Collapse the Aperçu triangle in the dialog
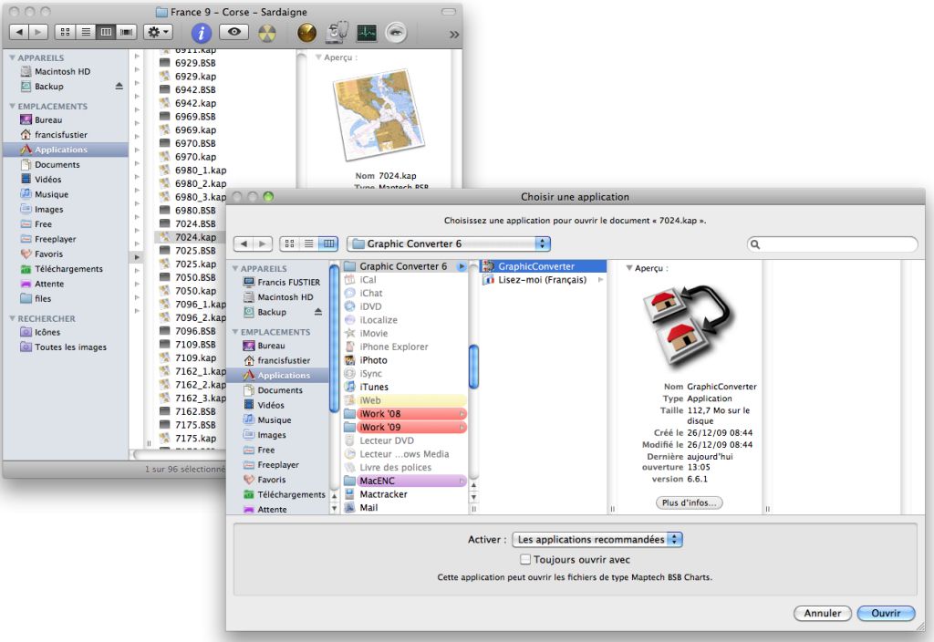This screenshot has height=642, width=934. click(x=629, y=268)
